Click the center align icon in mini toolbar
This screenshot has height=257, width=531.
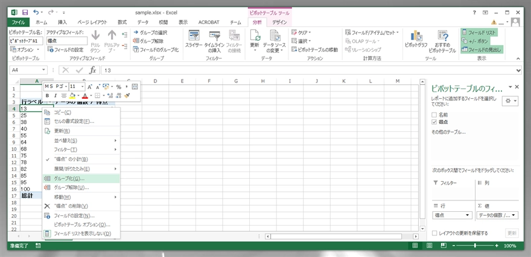(64, 96)
